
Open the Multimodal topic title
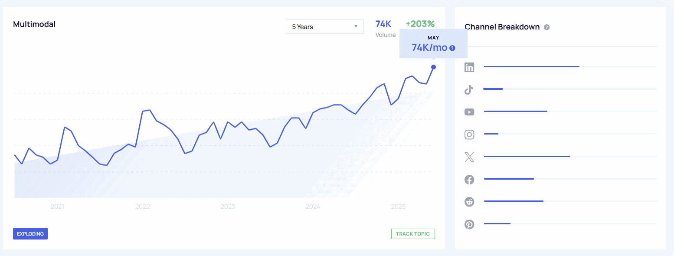pos(34,24)
